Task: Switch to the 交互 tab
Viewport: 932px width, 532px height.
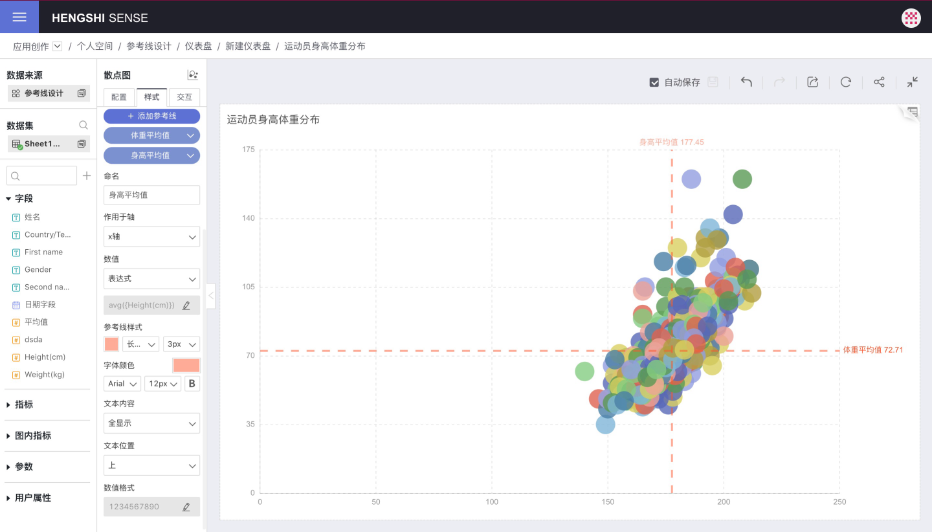Action: pos(184,97)
